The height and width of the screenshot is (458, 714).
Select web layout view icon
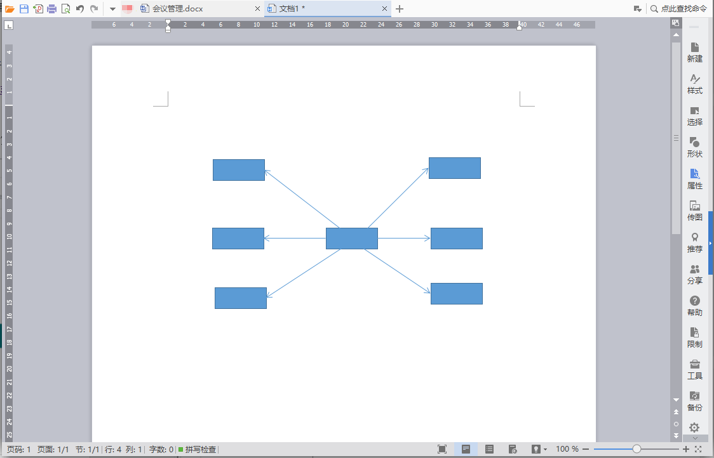513,449
